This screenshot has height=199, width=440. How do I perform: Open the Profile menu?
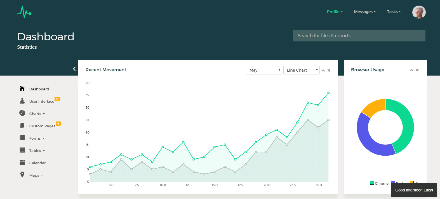click(x=335, y=12)
